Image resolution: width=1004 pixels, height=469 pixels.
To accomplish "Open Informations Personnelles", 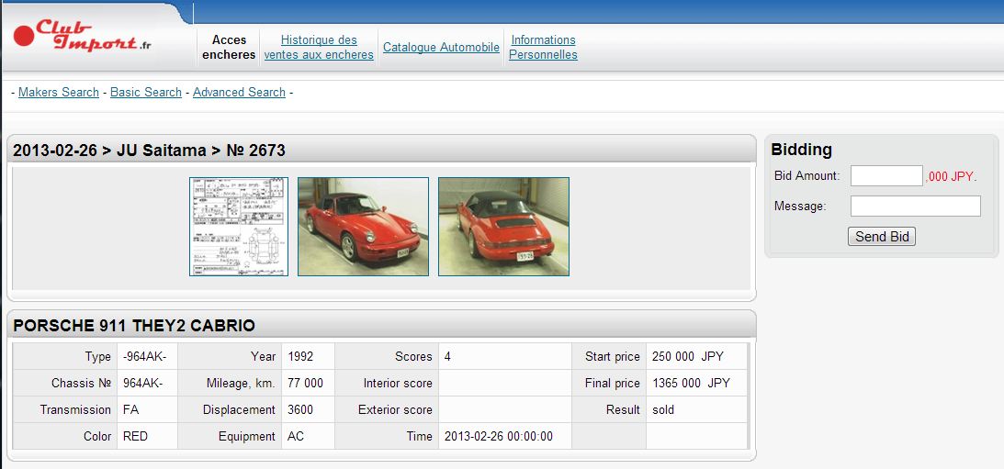I will pyautogui.click(x=543, y=47).
